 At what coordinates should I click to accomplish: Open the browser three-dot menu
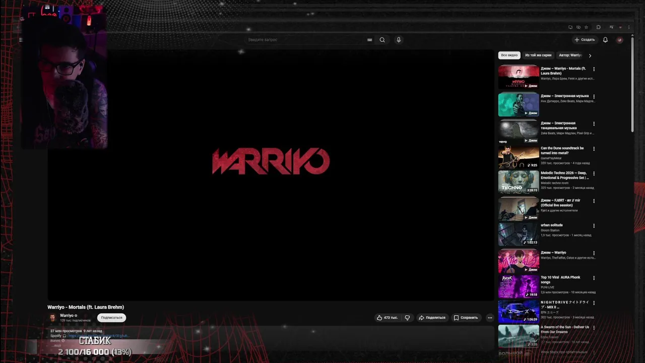tap(628, 27)
